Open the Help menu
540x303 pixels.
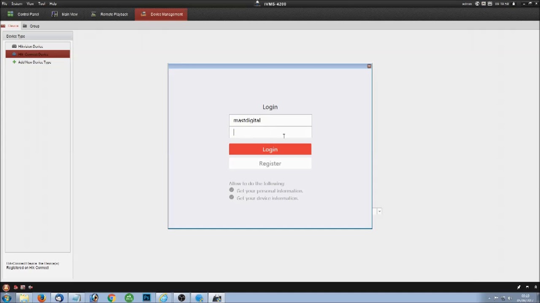point(53,4)
